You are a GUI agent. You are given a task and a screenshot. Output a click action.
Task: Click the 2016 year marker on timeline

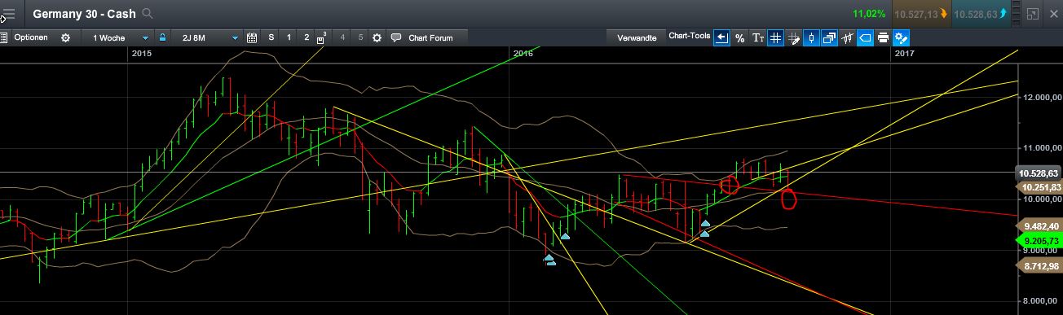523,53
